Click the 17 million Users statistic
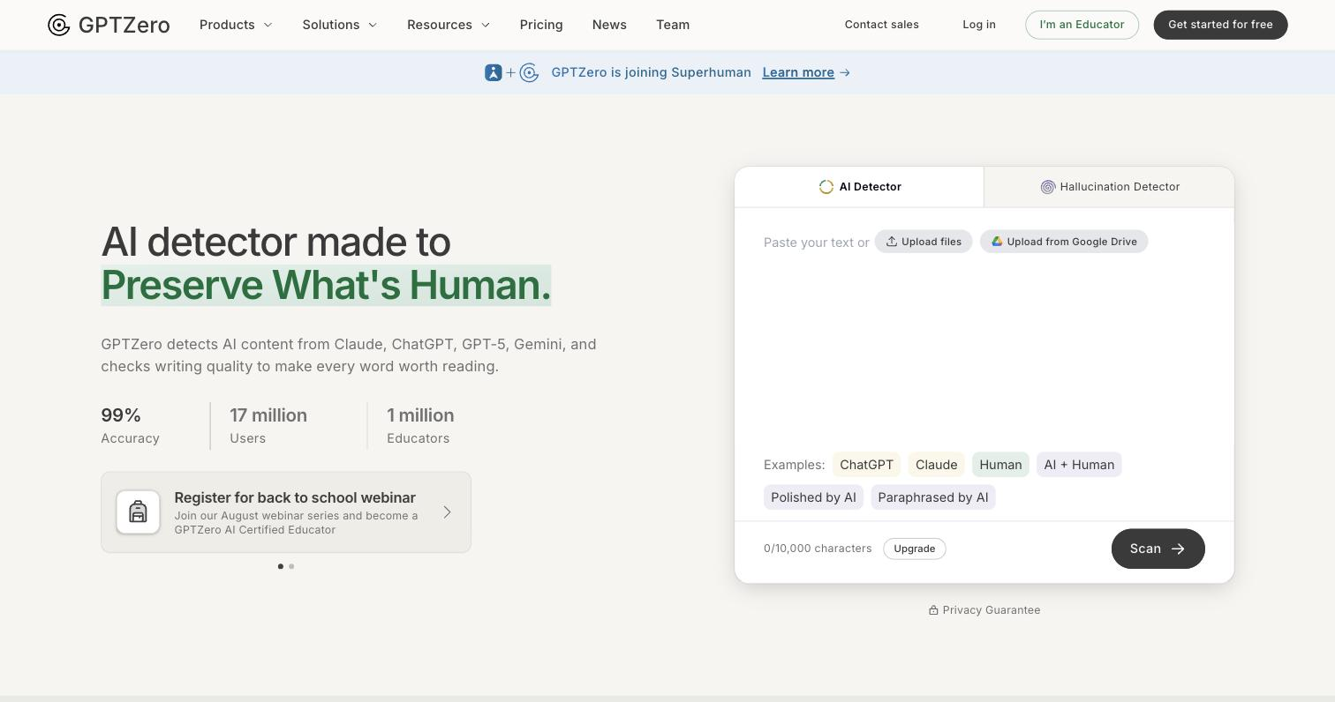Image resolution: width=1335 pixels, height=702 pixels. (x=268, y=426)
